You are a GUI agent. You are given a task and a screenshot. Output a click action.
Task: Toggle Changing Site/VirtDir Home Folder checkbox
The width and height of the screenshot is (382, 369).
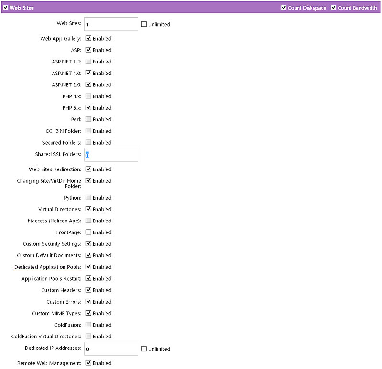[88, 181]
